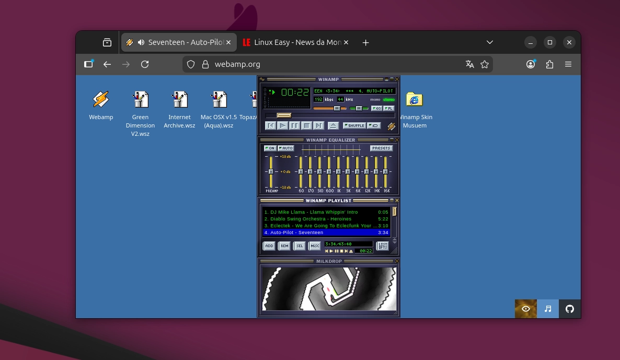Open the PRESETS menu in the equalizer

click(x=381, y=148)
